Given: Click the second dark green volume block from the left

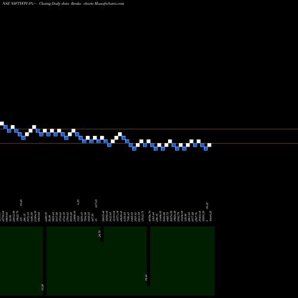Looking at the screenshot, I should tap(73, 261).
